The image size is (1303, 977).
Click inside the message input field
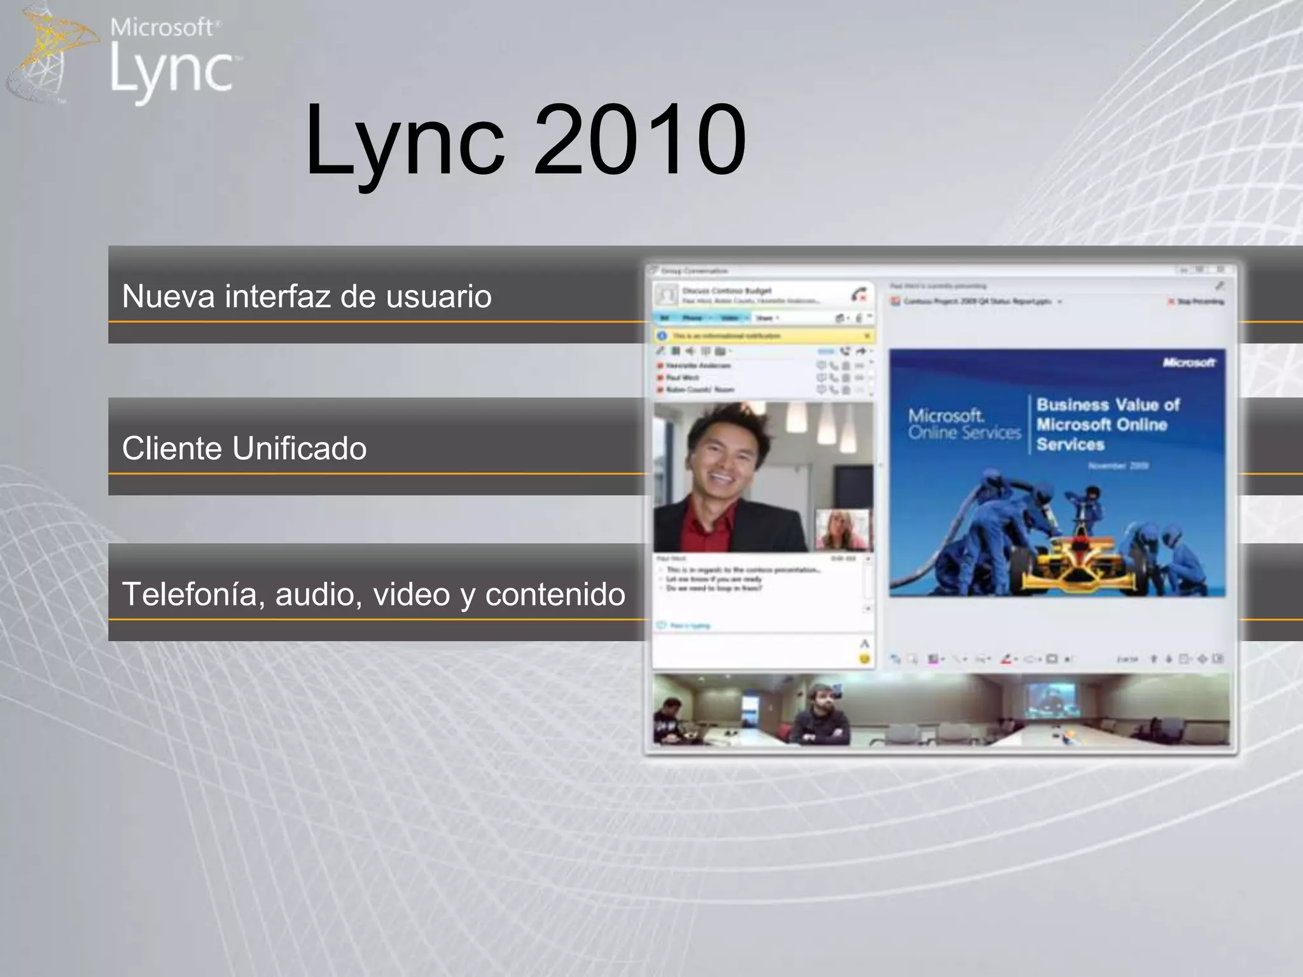(x=755, y=651)
